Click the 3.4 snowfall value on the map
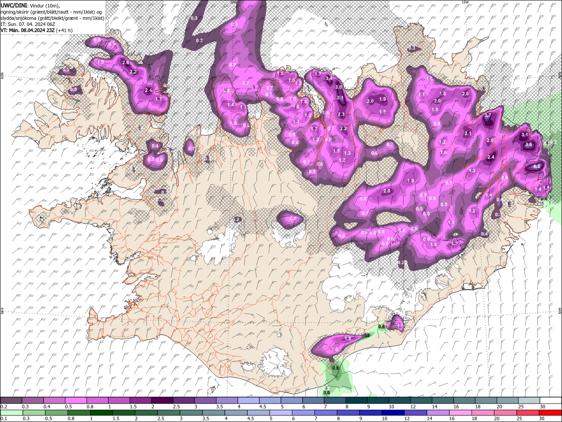 tap(329, 78)
